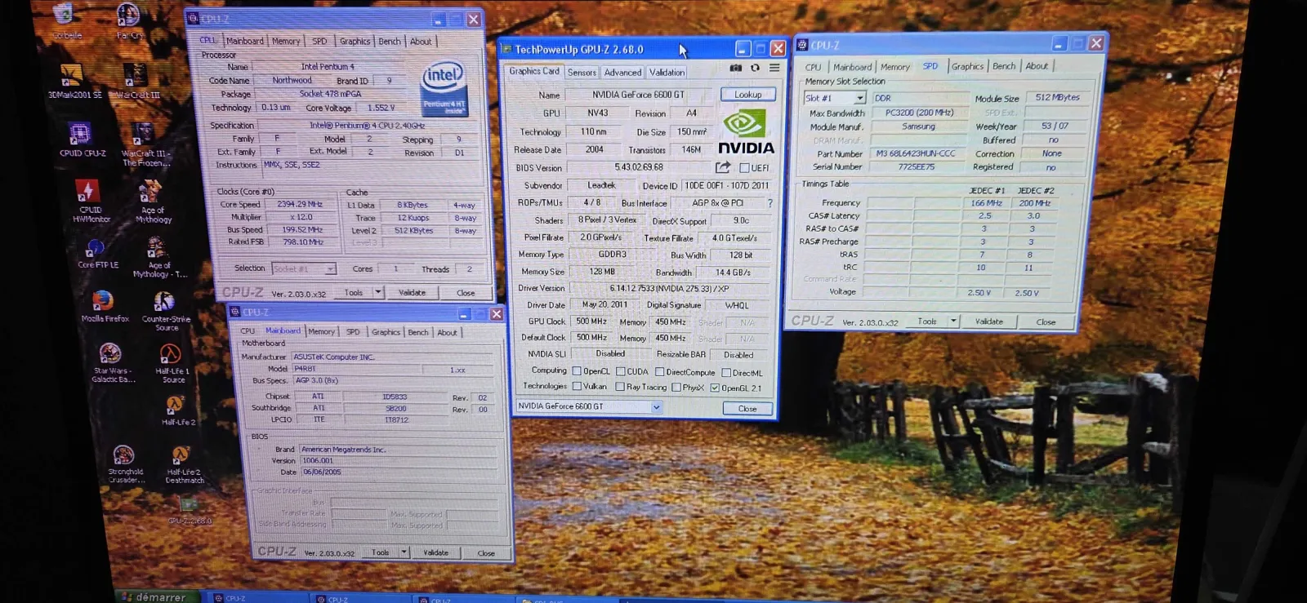
Task: Expand the Tools arrow in the CPU-Z Motherboard window
Action: [404, 552]
